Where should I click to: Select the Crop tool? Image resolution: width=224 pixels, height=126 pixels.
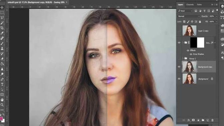2,28
